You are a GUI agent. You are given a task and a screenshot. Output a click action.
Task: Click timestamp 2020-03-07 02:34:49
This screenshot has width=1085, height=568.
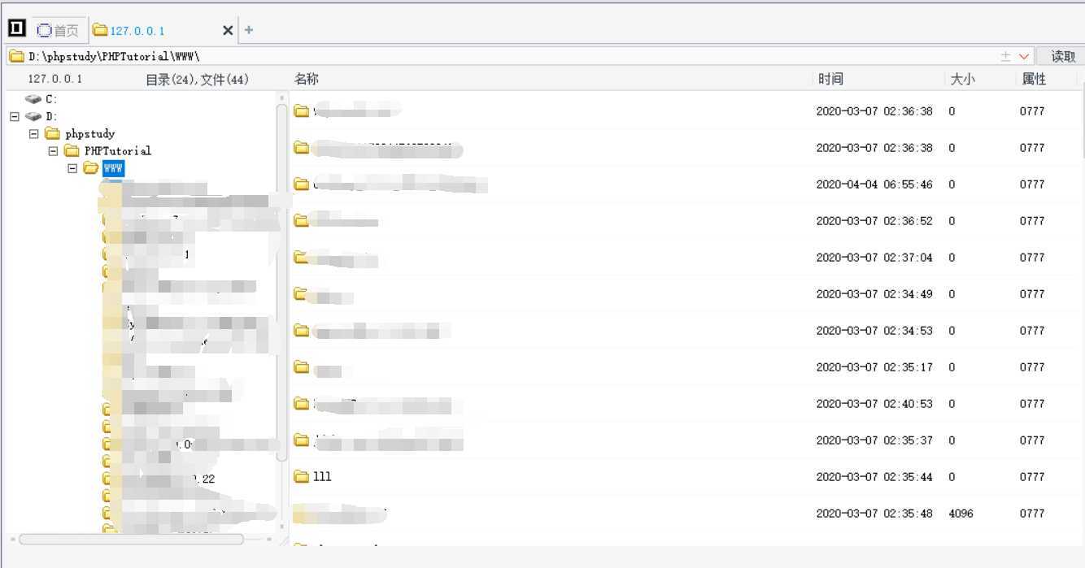(874, 294)
